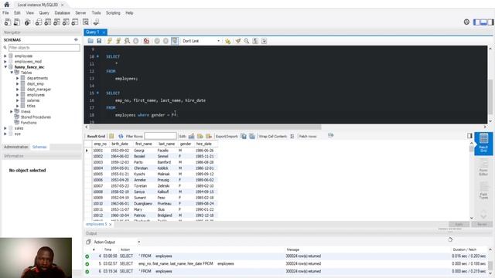495x278 pixels.
Task: Show find panel magnifier icon
Action: 247,41
